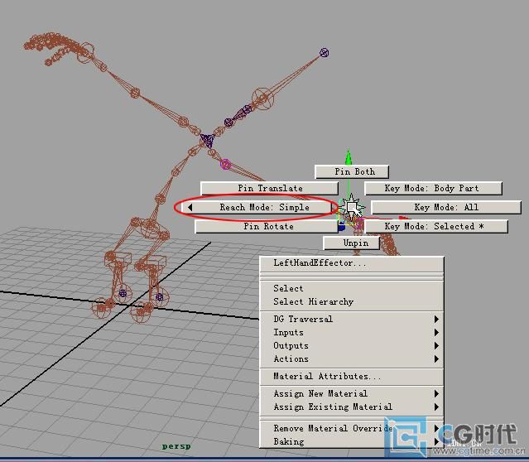Select the purple triangular chest effector
529x462 pixels.
tap(207, 140)
